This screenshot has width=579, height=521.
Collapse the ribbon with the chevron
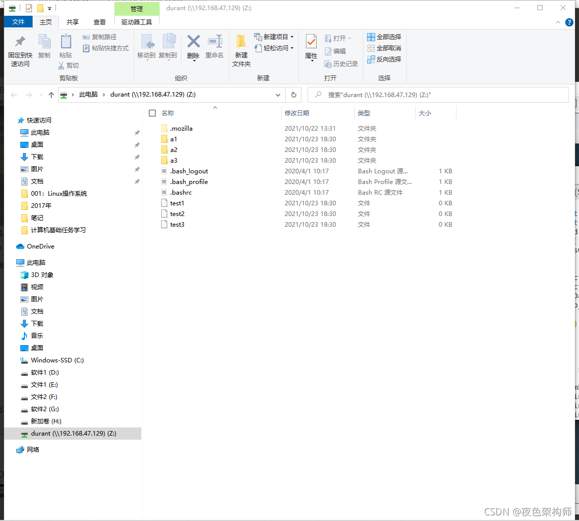558,22
